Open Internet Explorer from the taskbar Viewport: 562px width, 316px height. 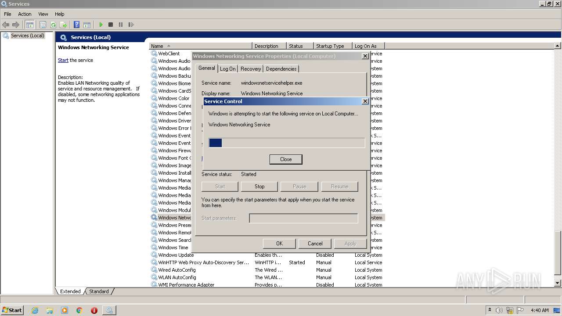click(x=35, y=310)
